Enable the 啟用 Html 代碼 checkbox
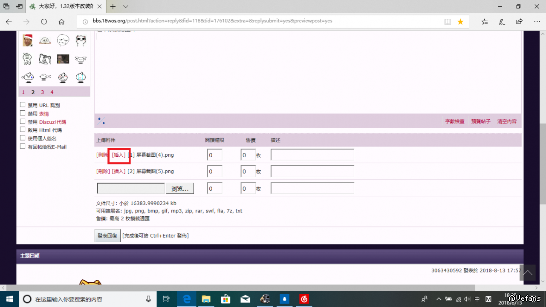Image resolution: width=546 pixels, height=307 pixels. [23, 130]
